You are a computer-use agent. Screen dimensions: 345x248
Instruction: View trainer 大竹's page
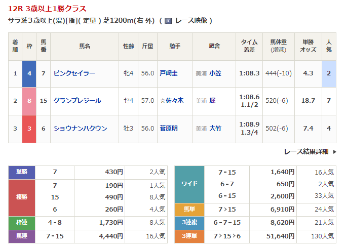tap(215, 129)
